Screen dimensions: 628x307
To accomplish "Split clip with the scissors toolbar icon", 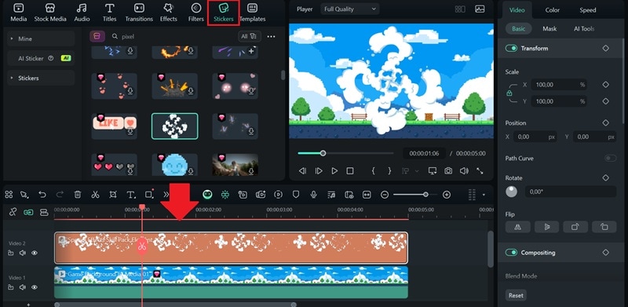I will 95,195.
